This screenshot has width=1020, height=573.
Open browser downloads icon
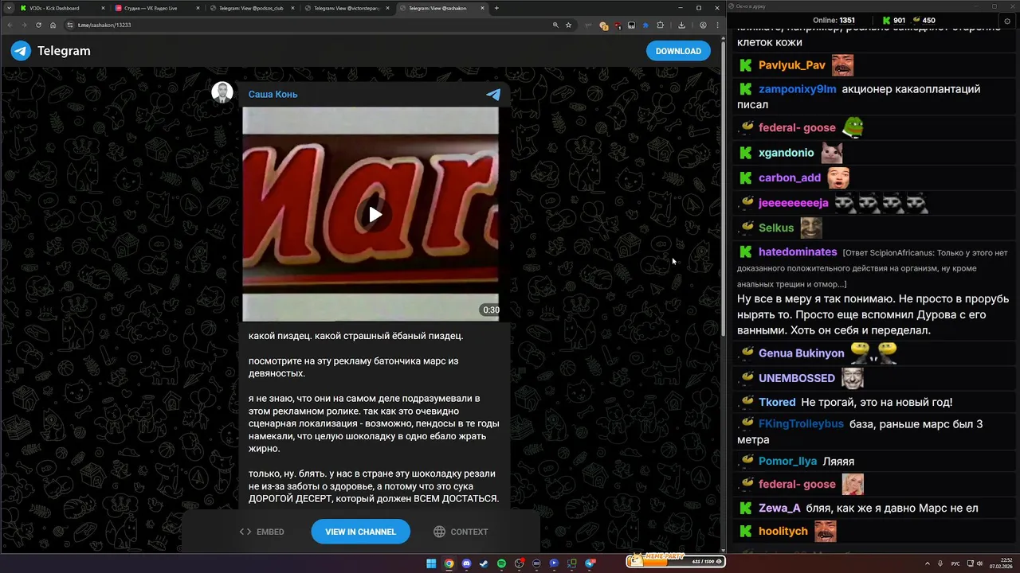click(681, 25)
